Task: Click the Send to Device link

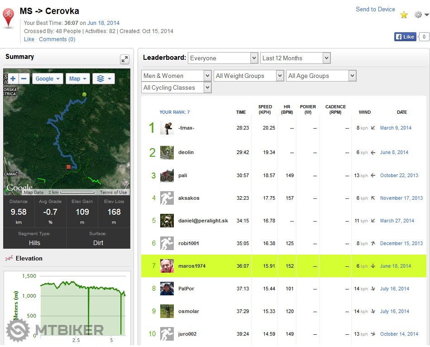Action: click(x=375, y=9)
